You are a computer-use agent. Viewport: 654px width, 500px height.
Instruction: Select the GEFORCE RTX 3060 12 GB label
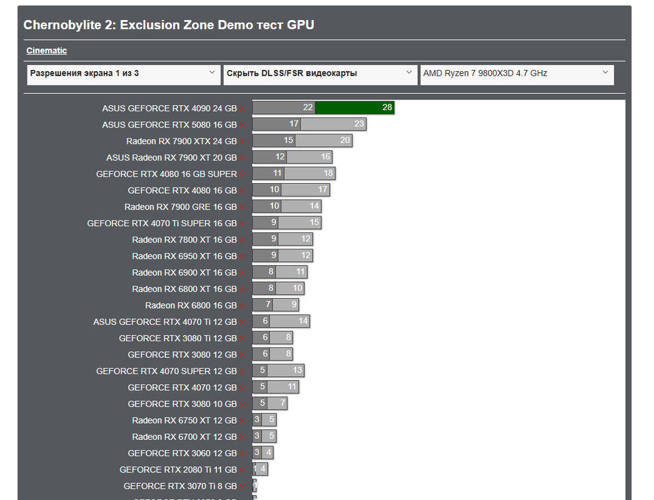[x=182, y=453]
